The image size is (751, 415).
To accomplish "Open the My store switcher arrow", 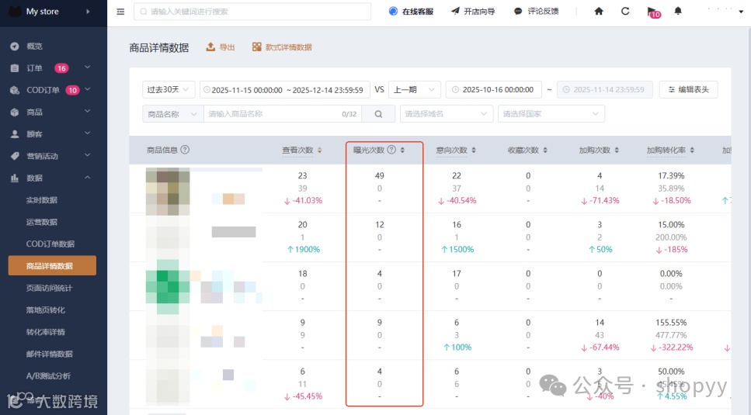I will pyautogui.click(x=88, y=12).
